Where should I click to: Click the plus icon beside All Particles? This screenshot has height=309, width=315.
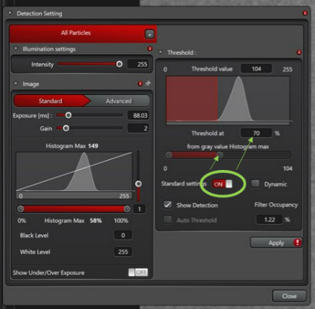[x=149, y=35]
